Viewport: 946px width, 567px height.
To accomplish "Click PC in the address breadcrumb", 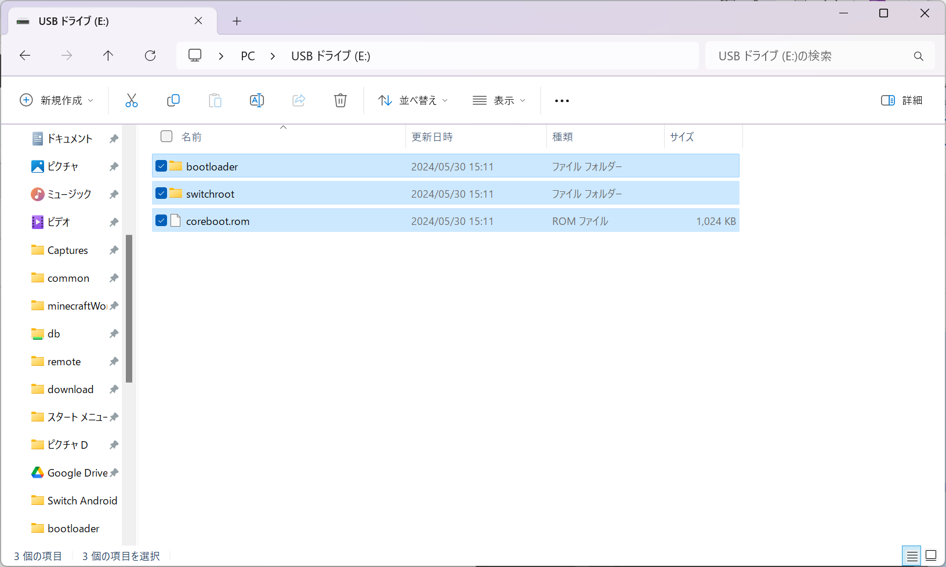I will pos(248,56).
